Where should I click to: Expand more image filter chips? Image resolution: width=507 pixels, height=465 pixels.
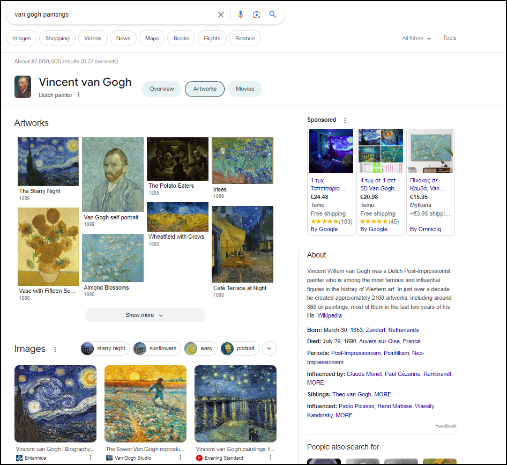click(x=270, y=349)
